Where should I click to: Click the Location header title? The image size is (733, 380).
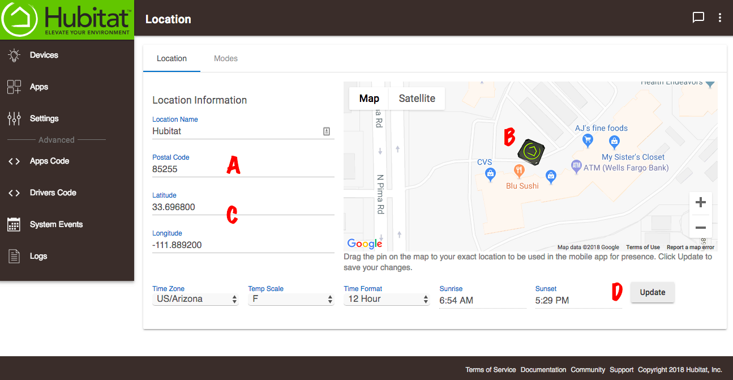click(168, 19)
